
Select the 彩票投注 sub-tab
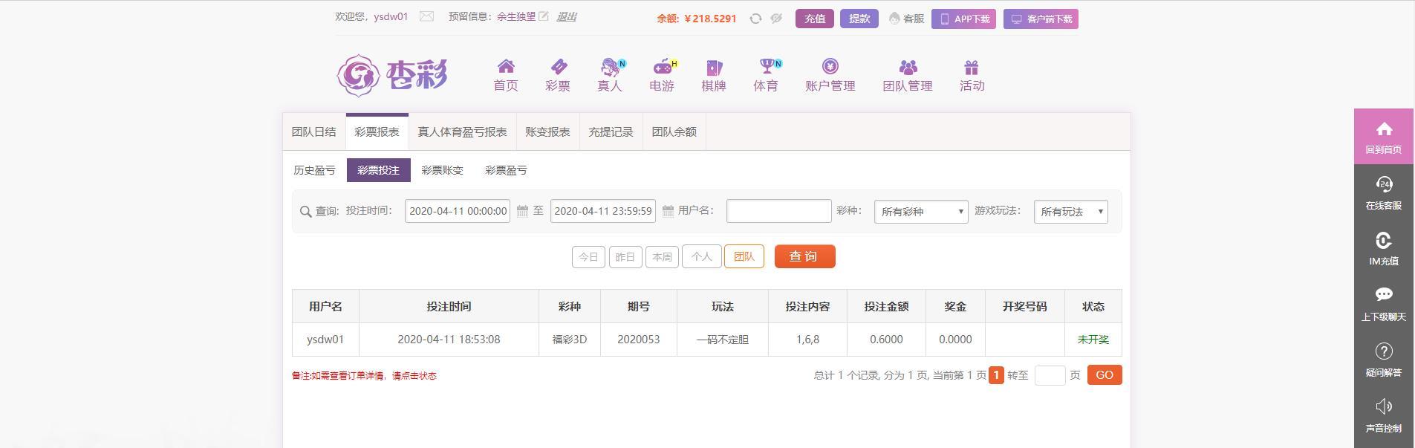378,170
